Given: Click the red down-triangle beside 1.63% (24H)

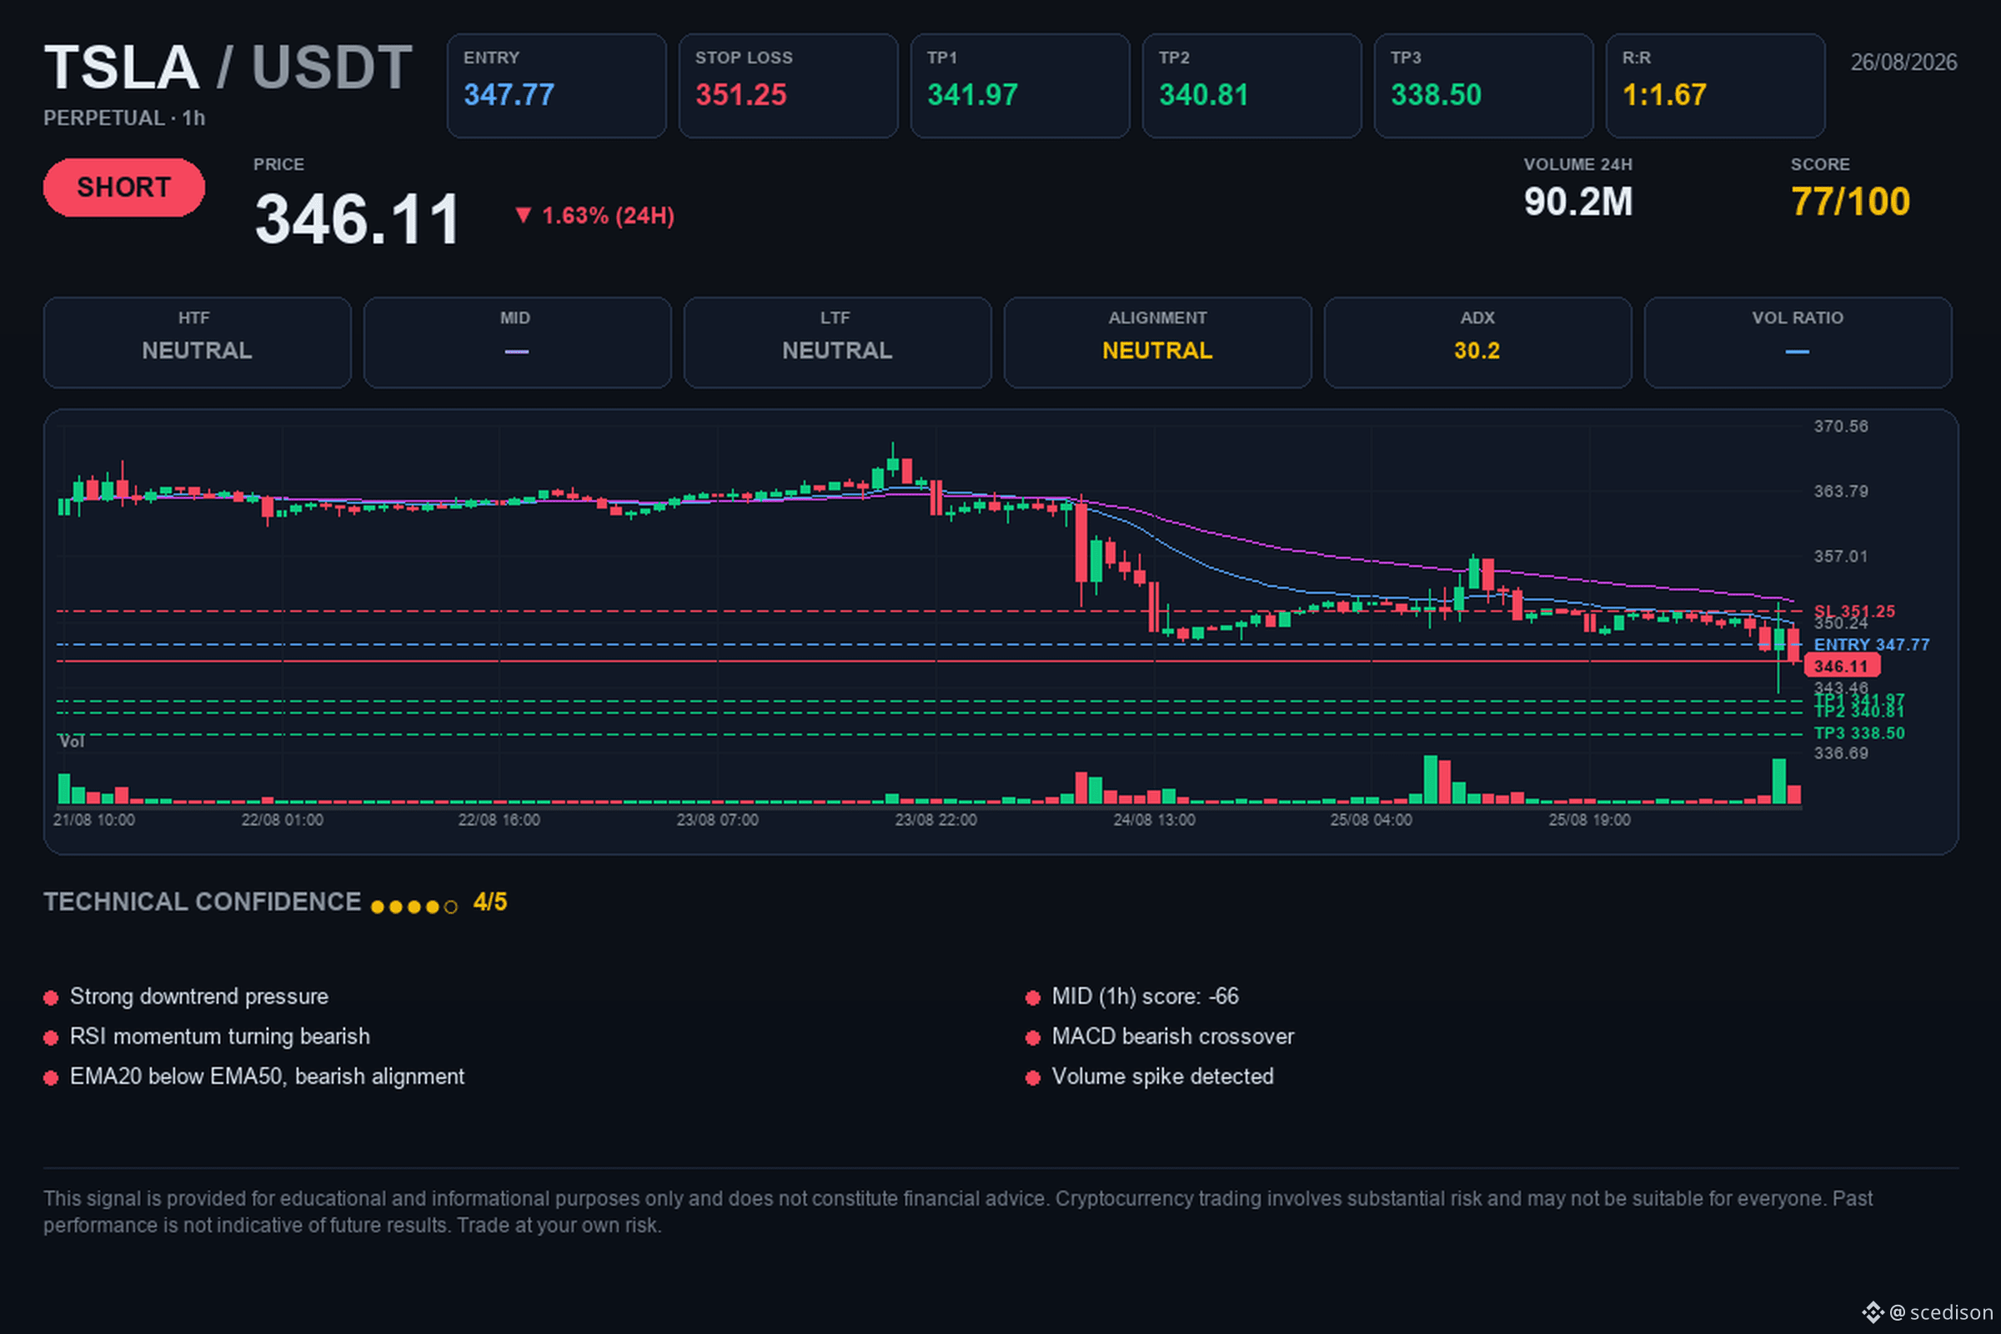Looking at the screenshot, I should pos(524,215).
